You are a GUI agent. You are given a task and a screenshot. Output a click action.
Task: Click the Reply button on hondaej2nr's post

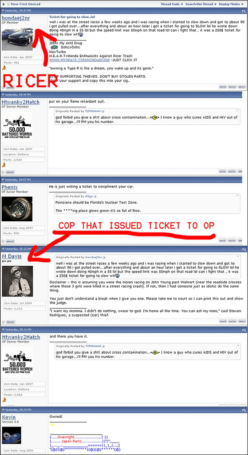tap(241, 87)
